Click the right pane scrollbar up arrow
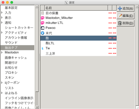139x109 pixels. pos(137,6)
